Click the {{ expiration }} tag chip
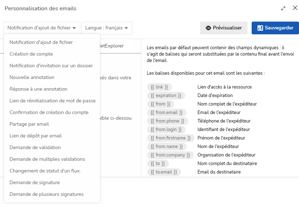 point(166,96)
